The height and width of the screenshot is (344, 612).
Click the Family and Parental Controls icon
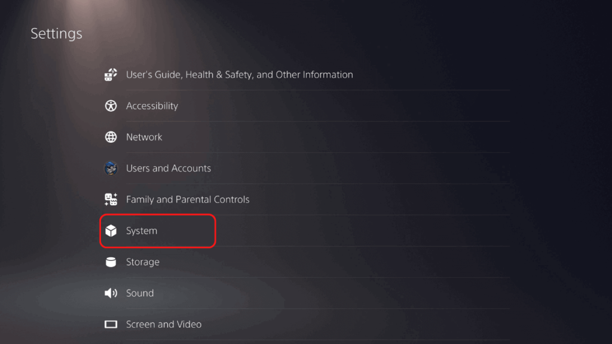[x=111, y=199]
